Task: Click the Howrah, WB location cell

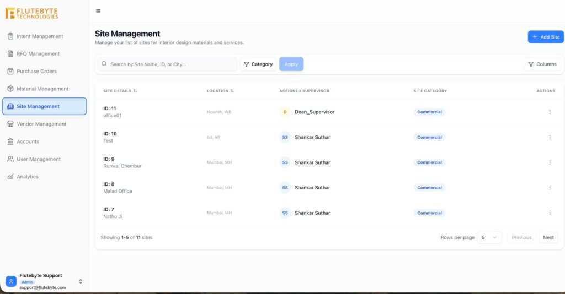Action: pos(219,112)
